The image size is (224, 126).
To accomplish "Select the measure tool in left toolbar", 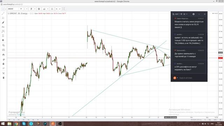I will pyautogui.click(x=3, y=50).
